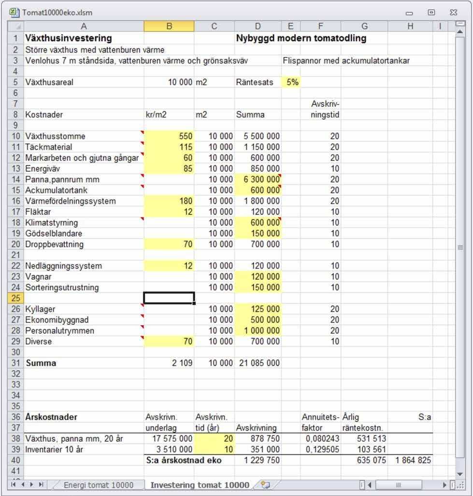Select column D header
Viewport: 473px width, 496px height.
pyautogui.click(x=258, y=26)
